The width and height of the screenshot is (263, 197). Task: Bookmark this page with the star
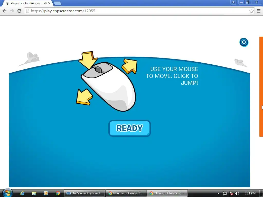[251, 11]
